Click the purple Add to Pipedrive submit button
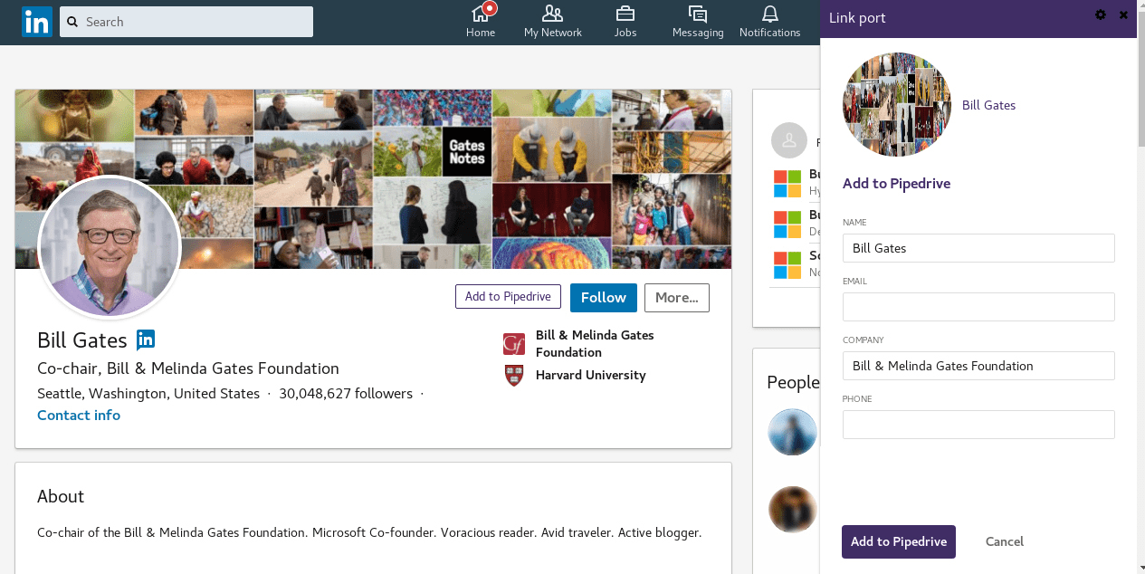 [899, 541]
